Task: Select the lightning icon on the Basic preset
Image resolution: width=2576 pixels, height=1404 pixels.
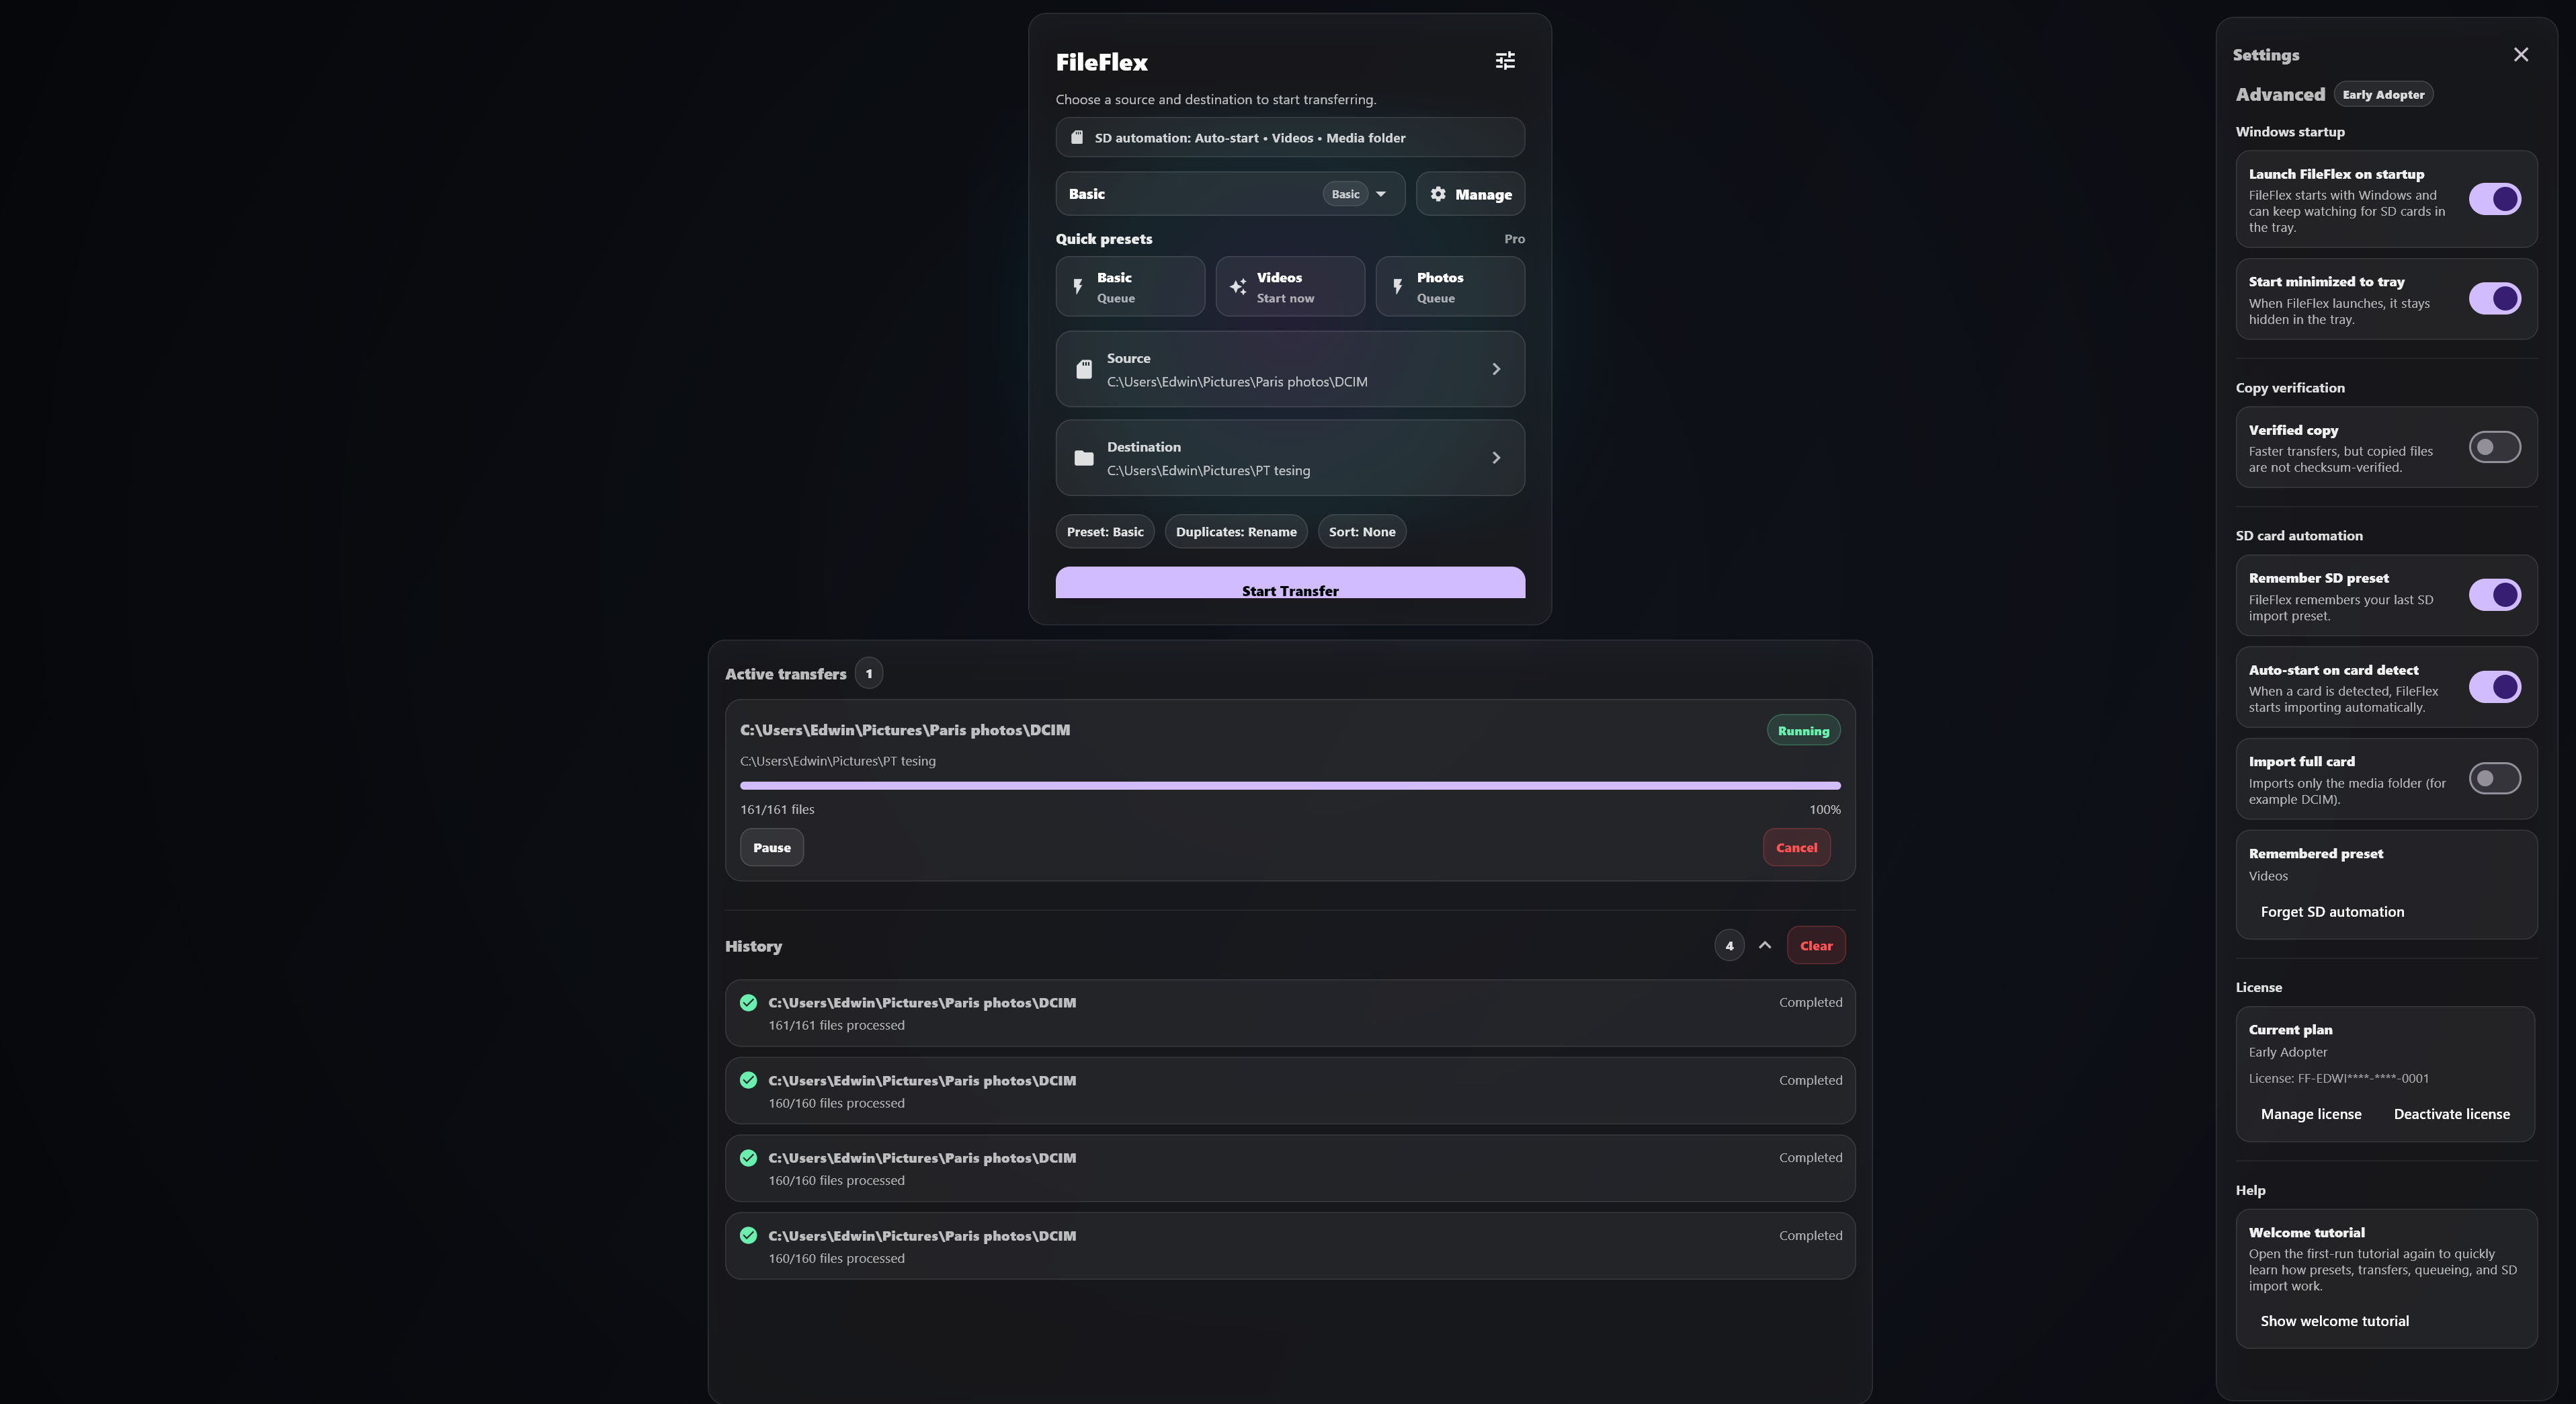Action: pos(1077,286)
